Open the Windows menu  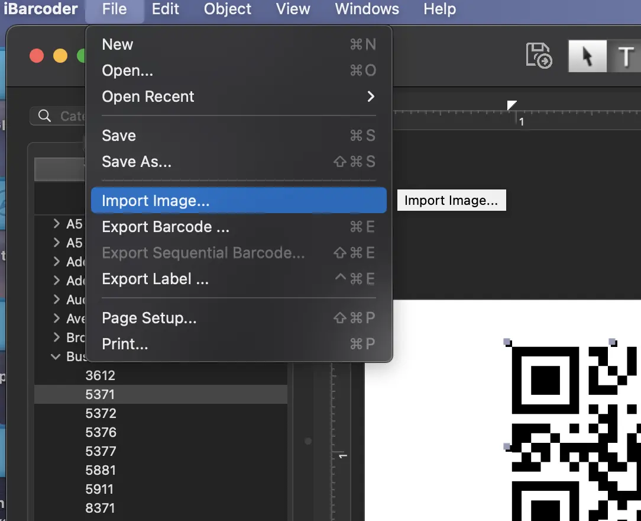(x=366, y=9)
